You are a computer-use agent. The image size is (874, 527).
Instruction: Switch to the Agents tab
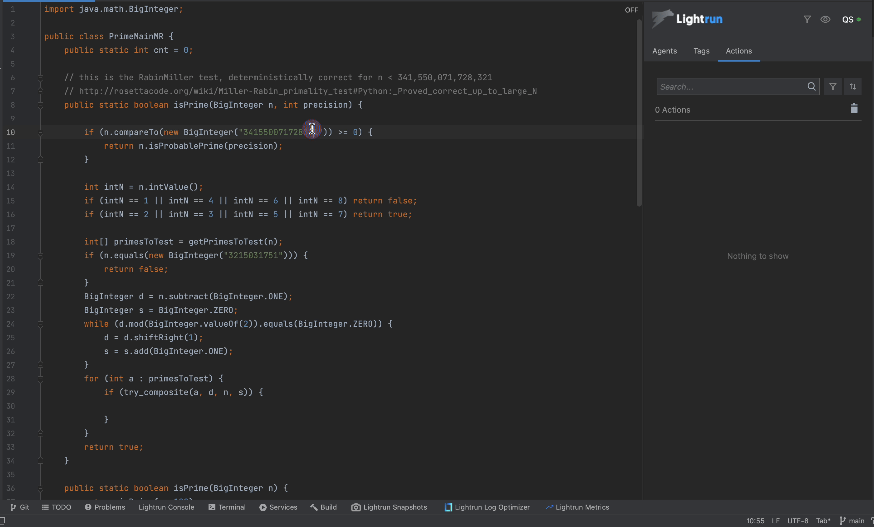point(664,51)
